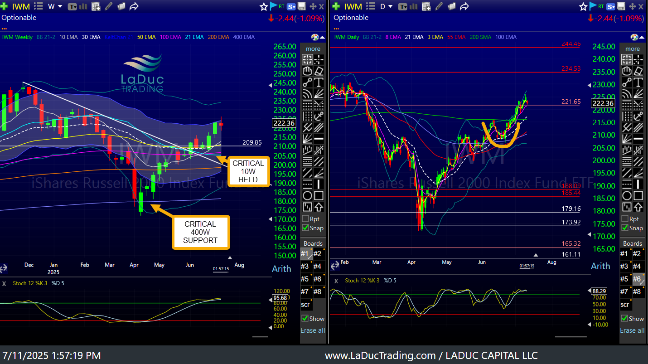The width and height of the screenshot is (648, 364).
Task: Click the blue flag icon on daily chart
Action: click(593, 6)
